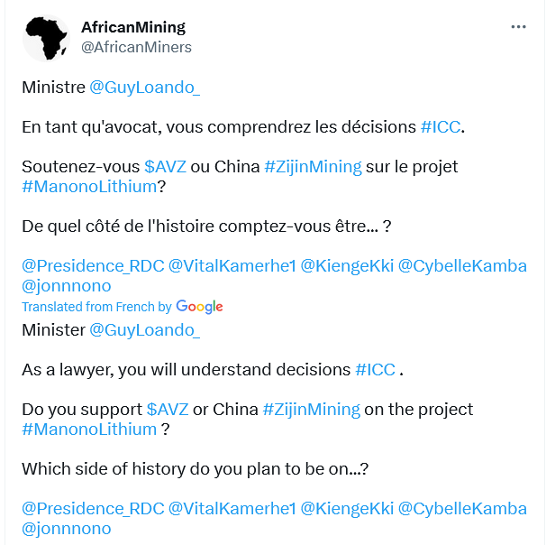Click the AfricanMining Africa map avatar
This screenshot has width=546, height=545.
(x=46, y=39)
